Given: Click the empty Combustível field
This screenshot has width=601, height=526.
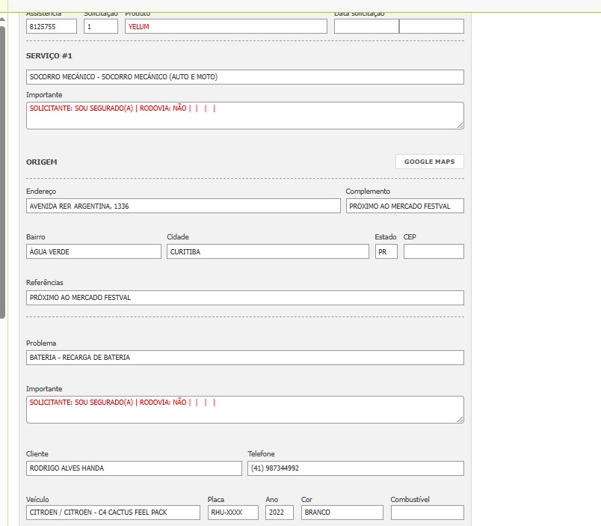Looking at the screenshot, I should [x=427, y=513].
